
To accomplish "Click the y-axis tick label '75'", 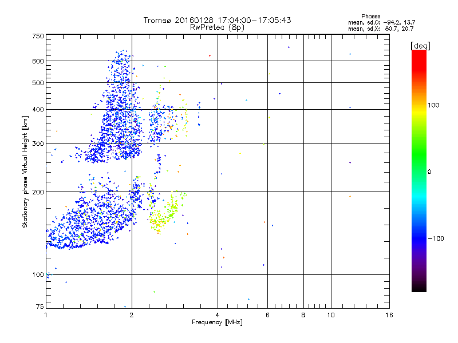I will [40, 306].
